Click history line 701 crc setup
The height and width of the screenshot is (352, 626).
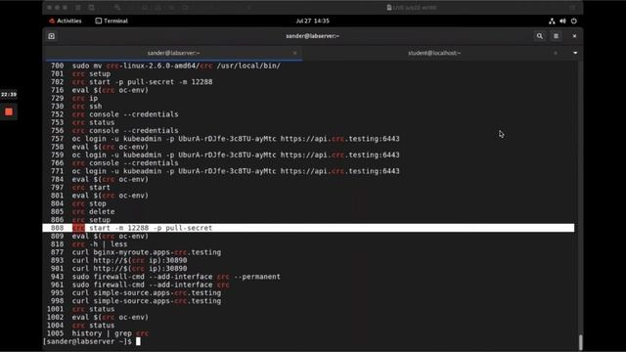80,74
